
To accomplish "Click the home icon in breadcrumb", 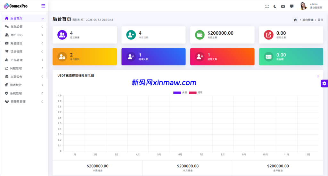I will coord(295,20).
